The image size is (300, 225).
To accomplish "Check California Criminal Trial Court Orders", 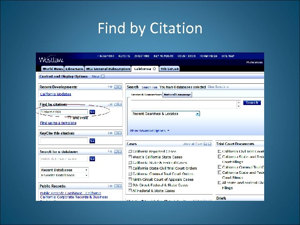I will pos(130,174).
